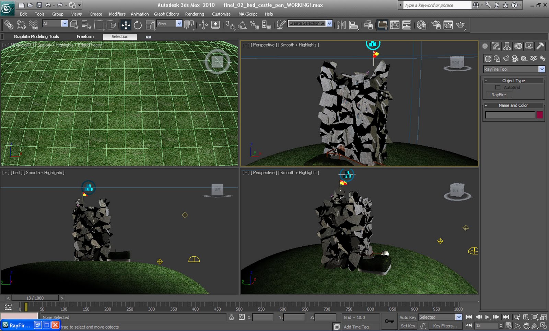Click the Mirror tool icon
The width and height of the screenshot is (549, 331).
pyautogui.click(x=341, y=25)
